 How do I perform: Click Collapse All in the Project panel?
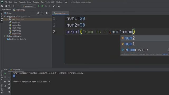pyautogui.click(x=42, y=13)
